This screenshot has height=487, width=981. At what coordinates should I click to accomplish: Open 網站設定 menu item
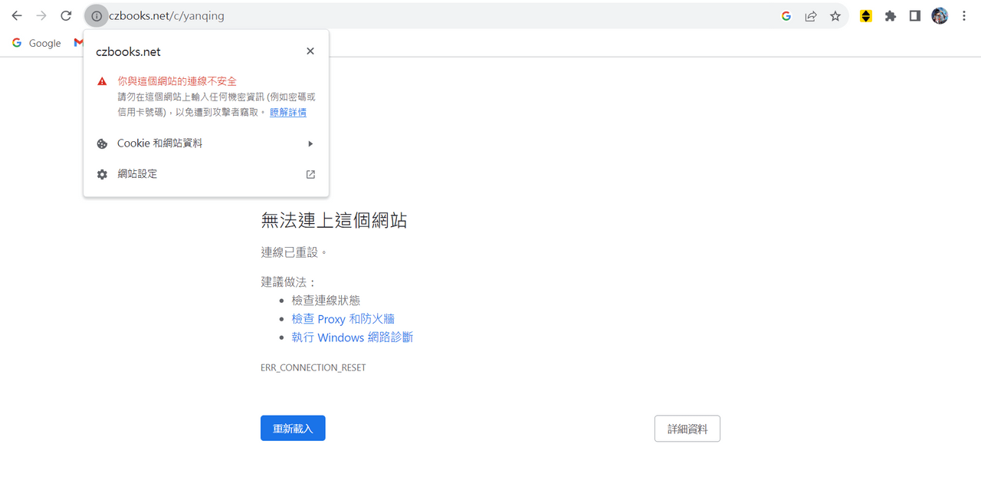[x=206, y=174]
